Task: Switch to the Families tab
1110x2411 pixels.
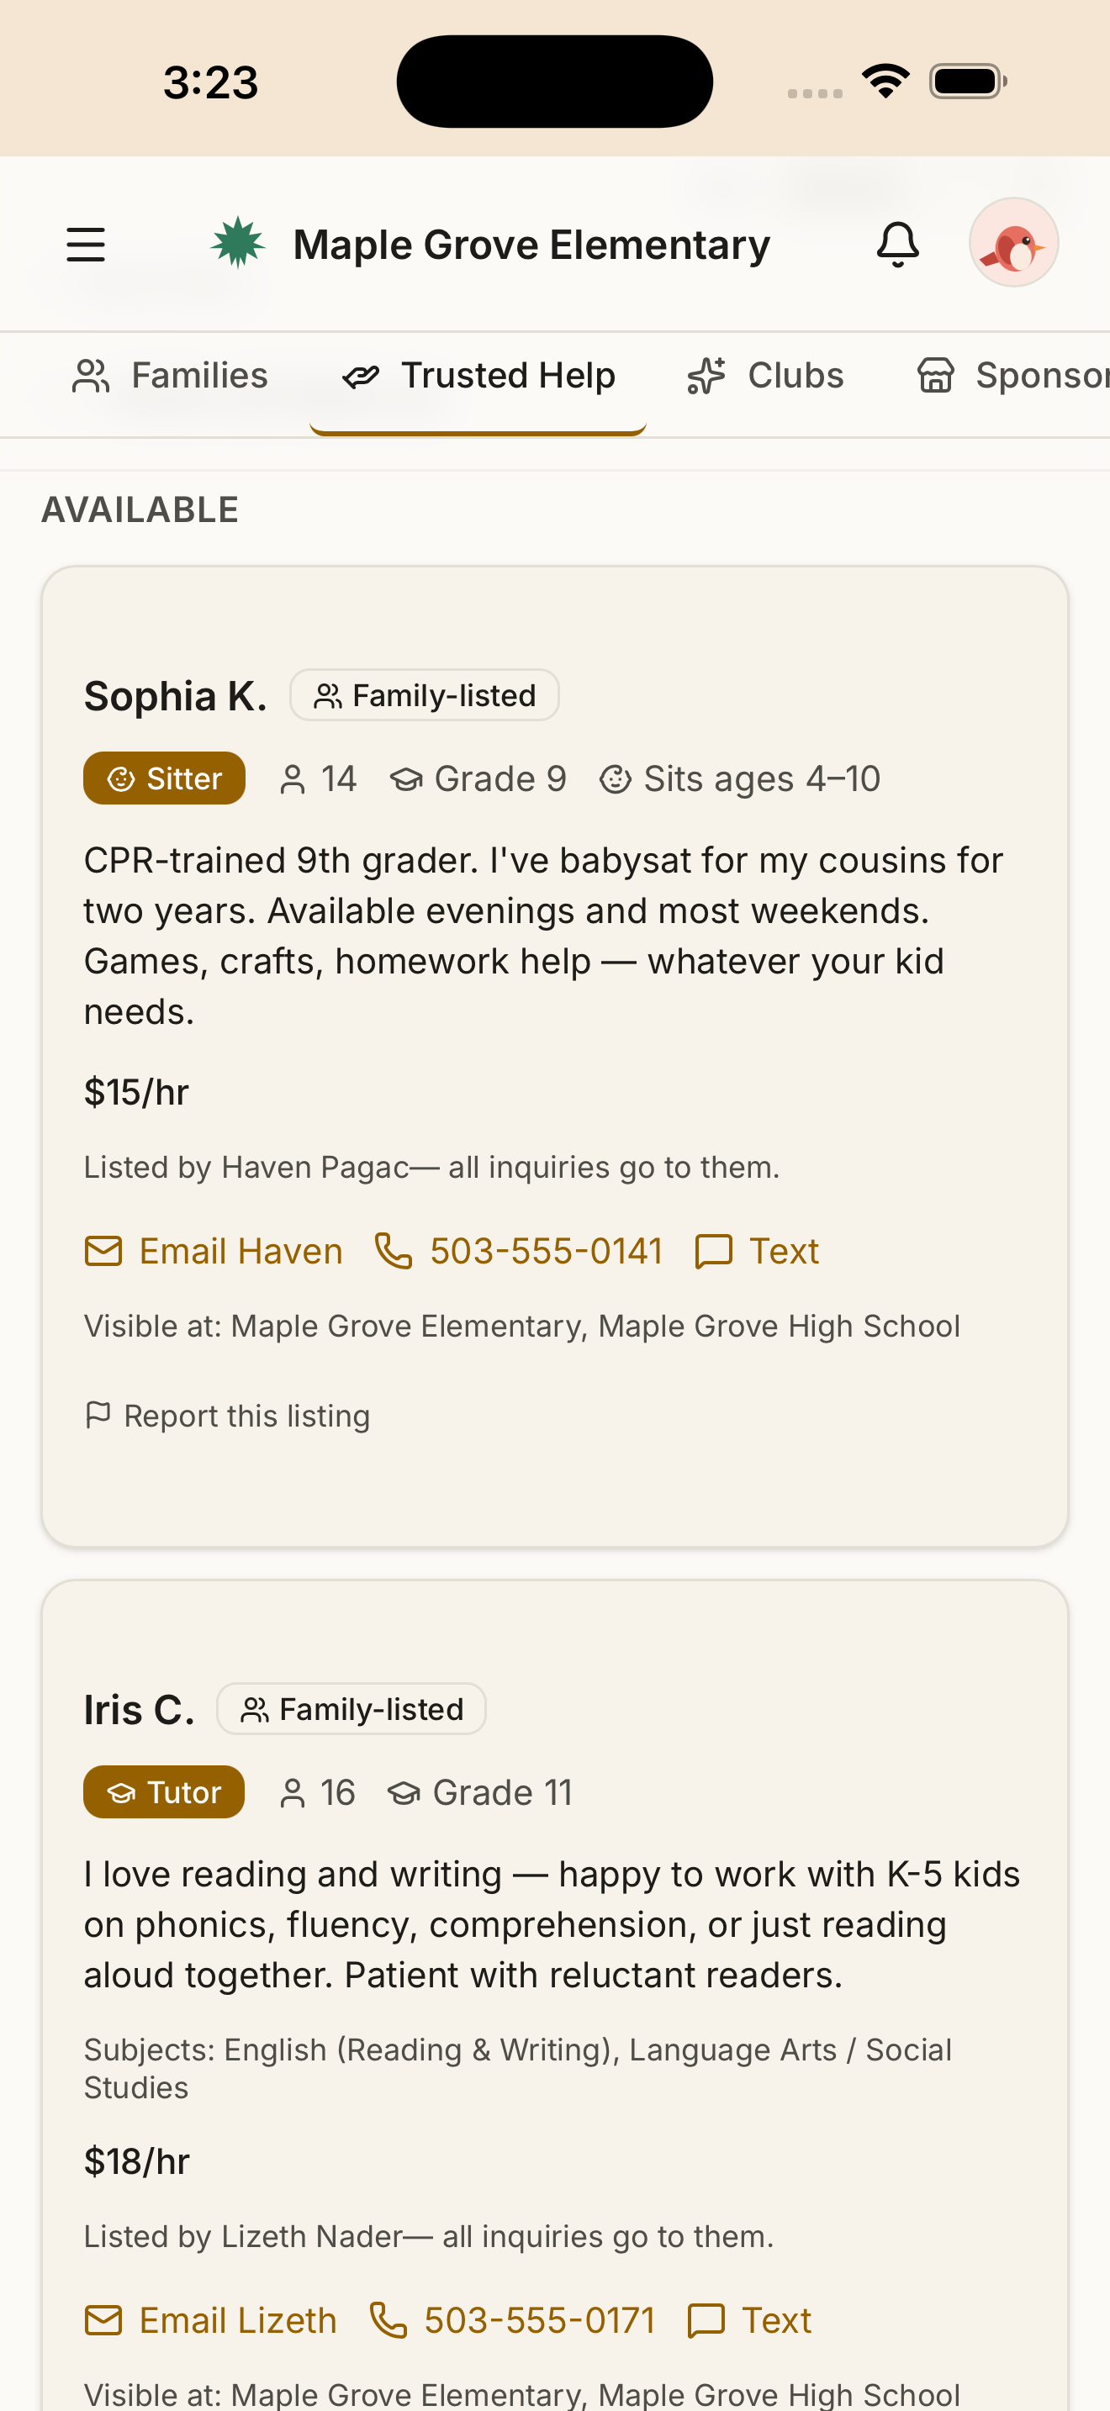Action: click(x=171, y=377)
